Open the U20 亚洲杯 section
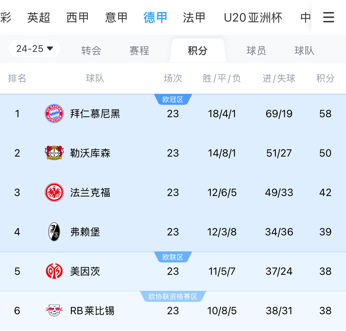Image resolution: width=346 pixels, height=331 pixels. point(253,17)
